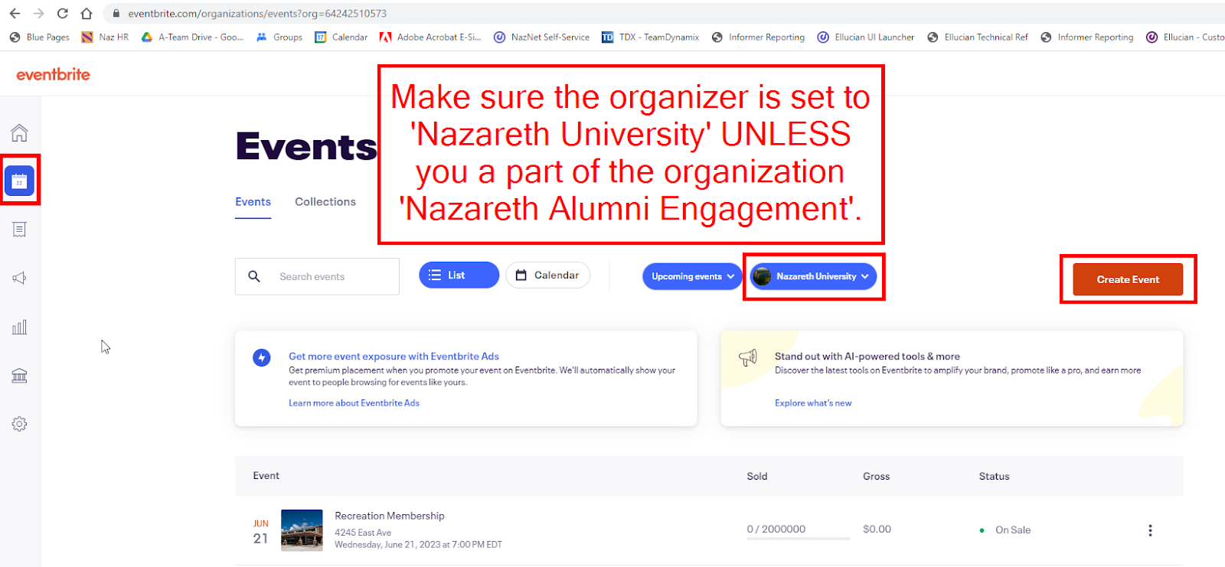
Task: Go forward in browser history
Action: click(x=38, y=13)
